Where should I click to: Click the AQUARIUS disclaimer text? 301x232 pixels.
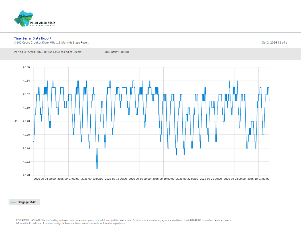click(x=123, y=222)
